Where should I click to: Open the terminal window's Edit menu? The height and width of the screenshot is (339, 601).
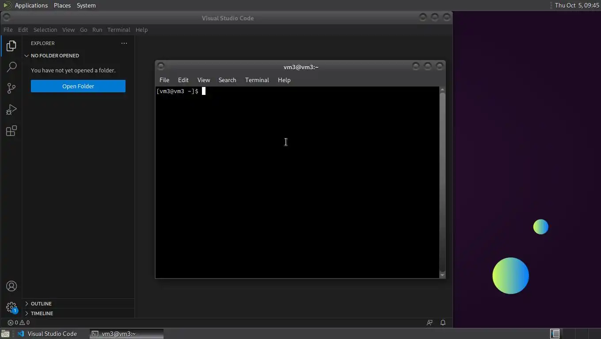click(183, 80)
